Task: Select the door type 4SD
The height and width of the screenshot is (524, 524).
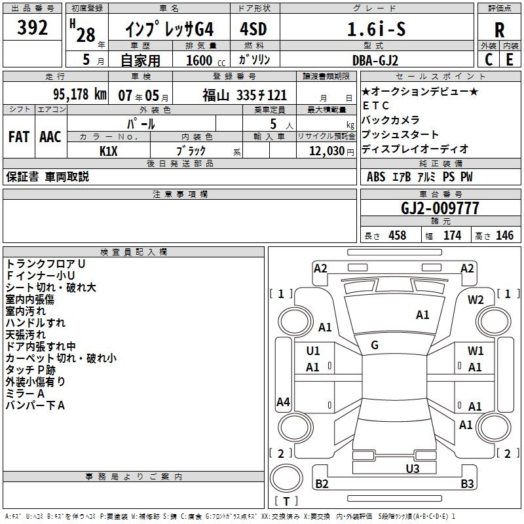Action: (253, 29)
